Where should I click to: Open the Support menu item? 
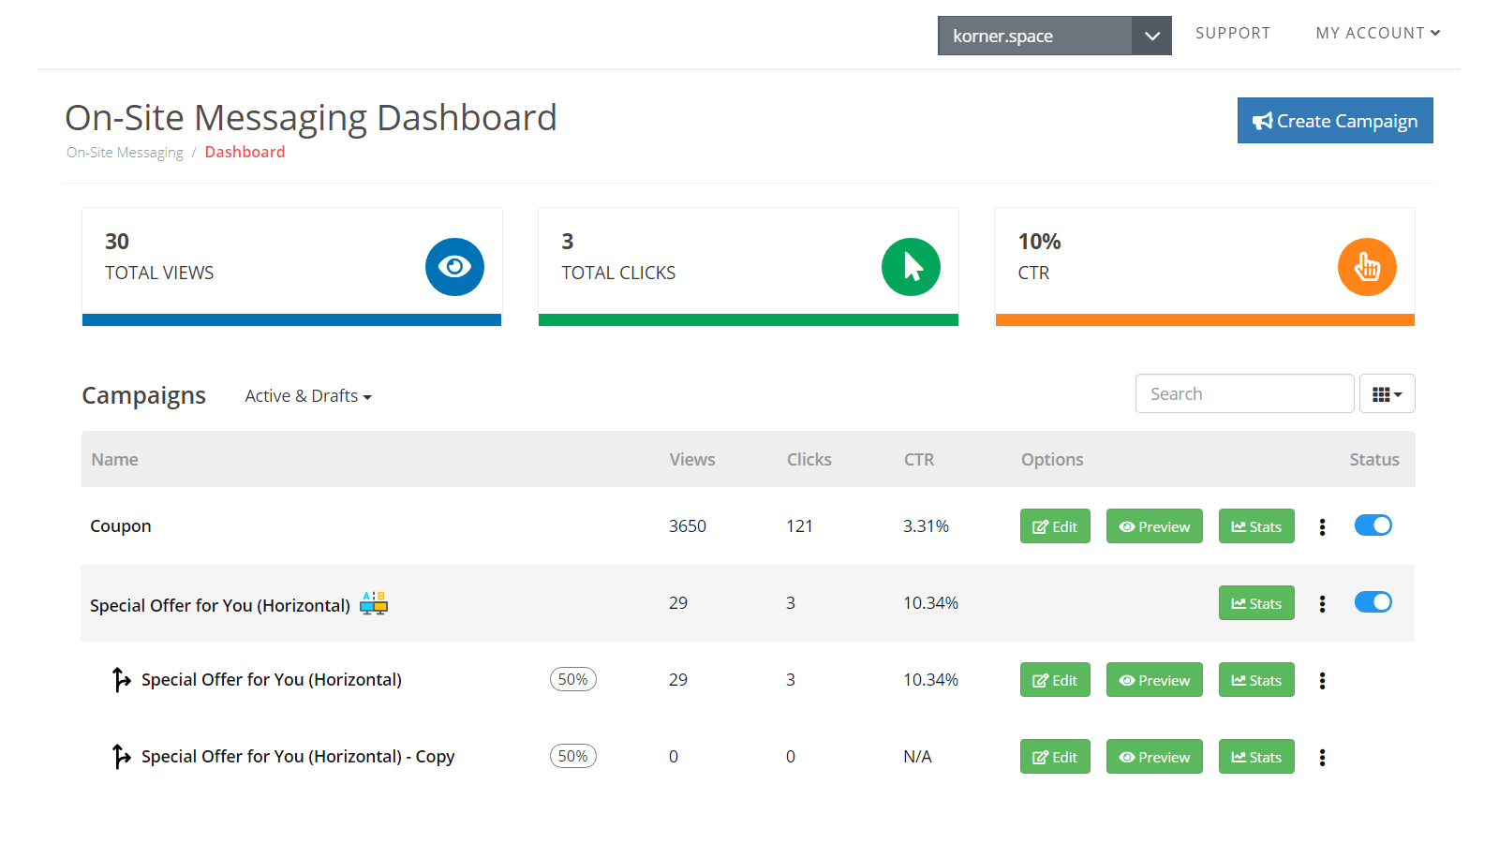click(1233, 33)
